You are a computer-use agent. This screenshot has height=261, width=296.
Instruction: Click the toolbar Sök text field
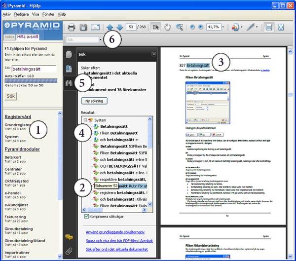click(x=82, y=39)
